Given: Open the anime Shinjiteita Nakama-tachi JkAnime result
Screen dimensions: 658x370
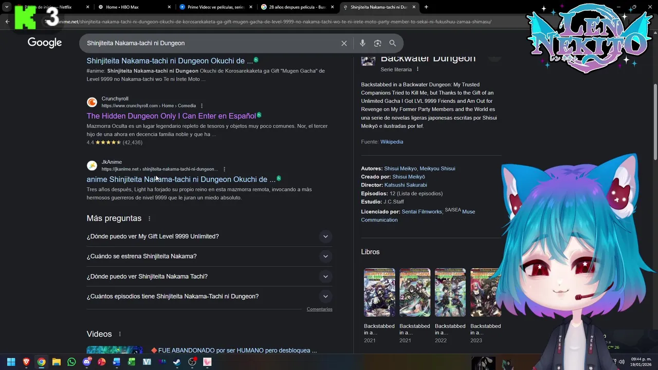Looking at the screenshot, I should pos(181,179).
